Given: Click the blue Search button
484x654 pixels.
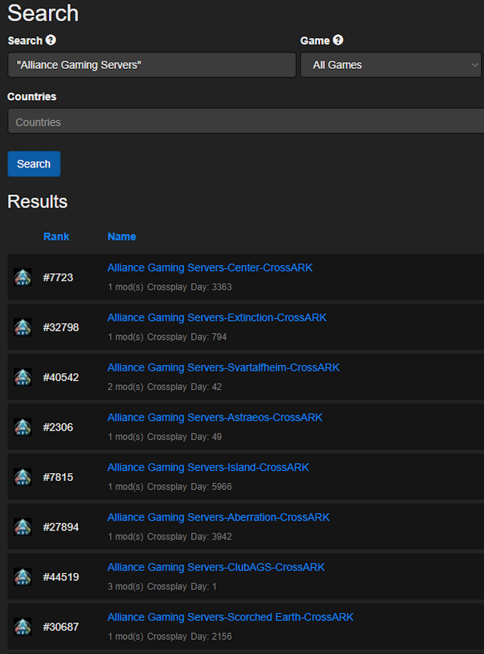Looking at the screenshot, I should click(x=34, y=164).
